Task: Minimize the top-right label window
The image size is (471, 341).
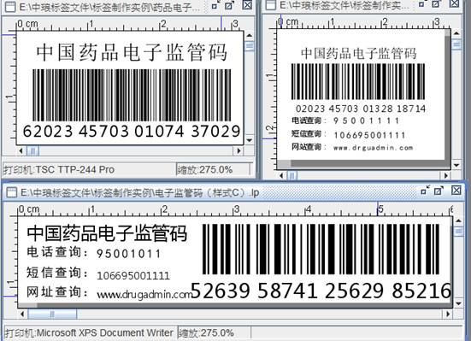Action: point(421,4)
